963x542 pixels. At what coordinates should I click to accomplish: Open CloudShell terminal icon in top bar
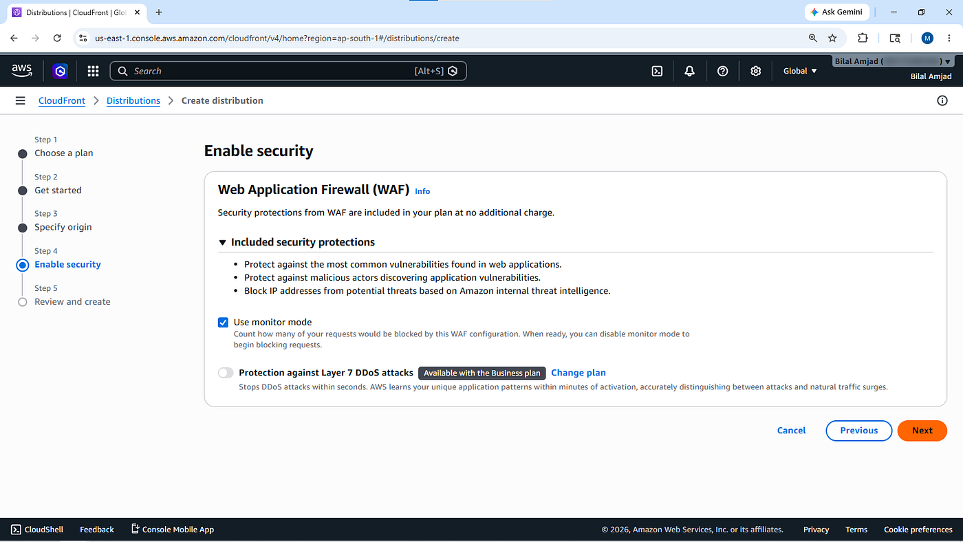tap(657, 71)
